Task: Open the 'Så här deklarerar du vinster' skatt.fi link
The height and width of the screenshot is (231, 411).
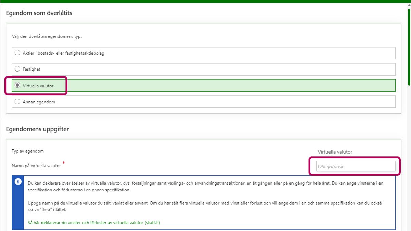Action: tap(94, 223)
